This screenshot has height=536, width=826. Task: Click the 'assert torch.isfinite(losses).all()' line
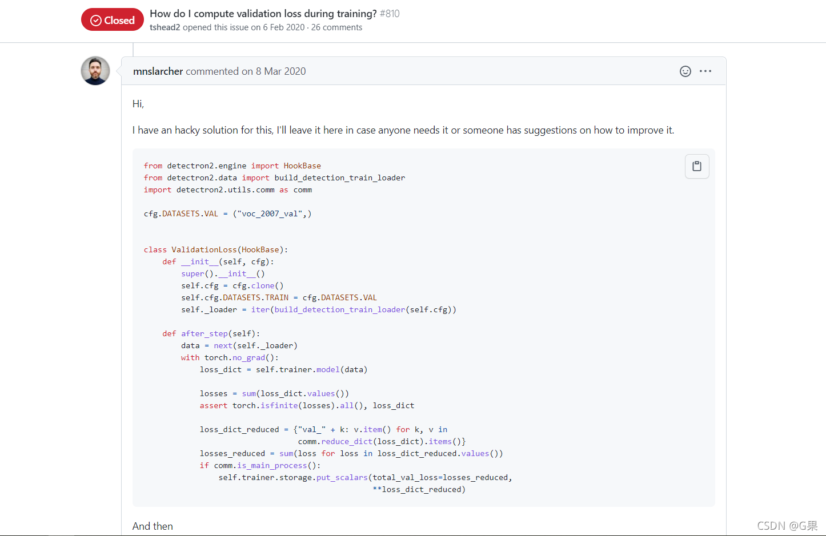307,405
